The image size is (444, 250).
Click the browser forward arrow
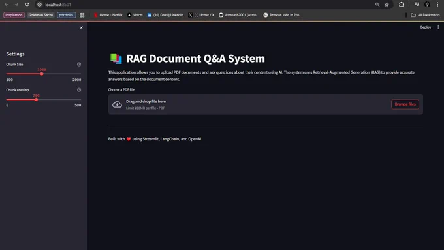[17, 5]
